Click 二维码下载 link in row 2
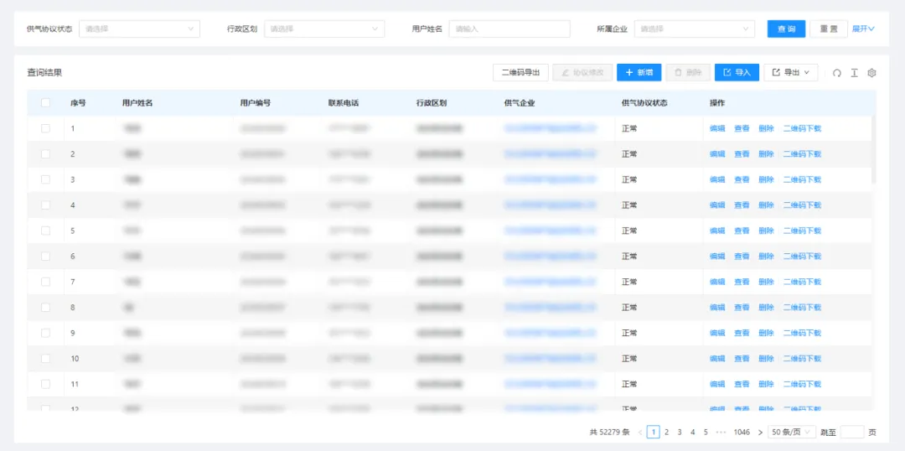The width and height of the screenshot is (905, 451). tap(802, 154)
